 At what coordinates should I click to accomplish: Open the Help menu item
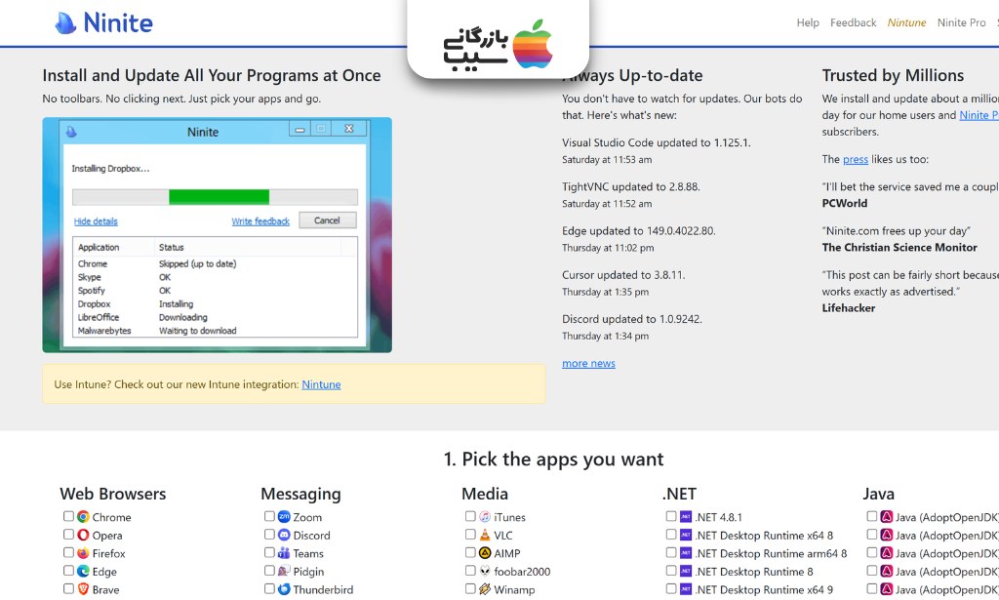point(808,23)
